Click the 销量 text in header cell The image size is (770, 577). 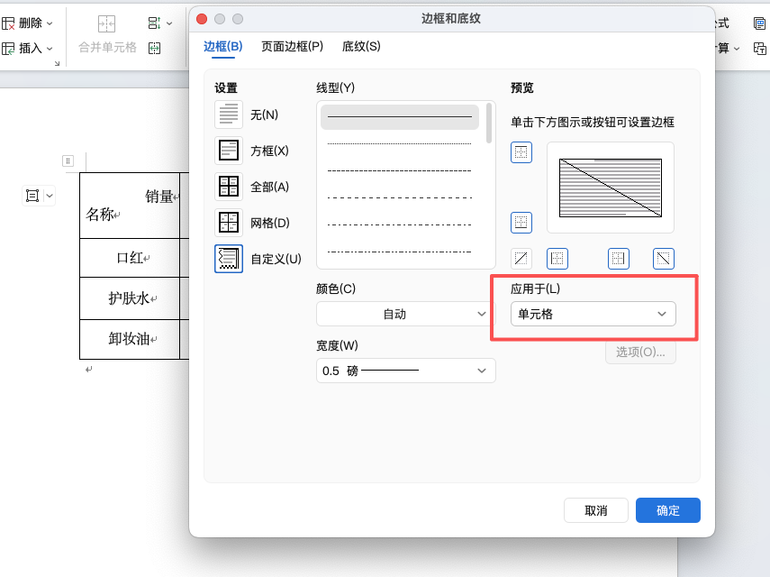tap(159, 197)
